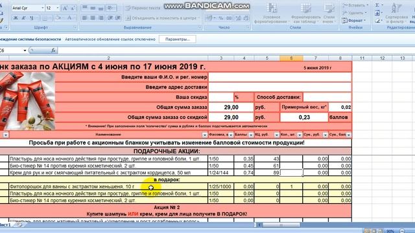Toggle center horizontal alignment

(x=93, y=18)
